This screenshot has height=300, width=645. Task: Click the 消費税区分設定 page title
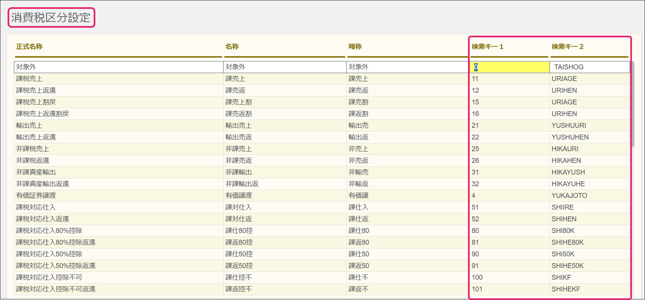pos(51,18)
